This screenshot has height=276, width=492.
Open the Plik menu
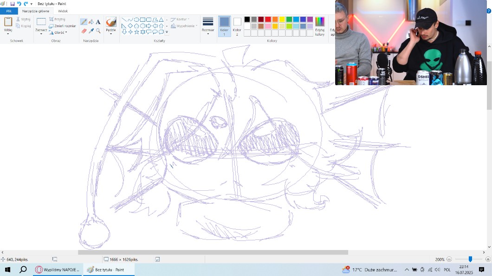click(9, 11)
